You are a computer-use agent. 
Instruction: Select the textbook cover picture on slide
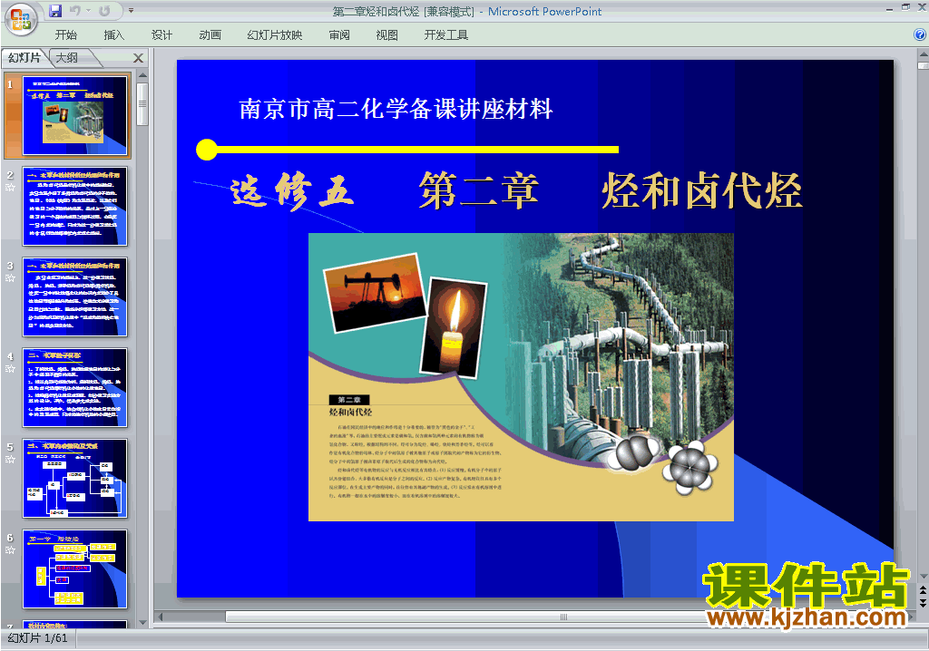(x=521, y=377)
